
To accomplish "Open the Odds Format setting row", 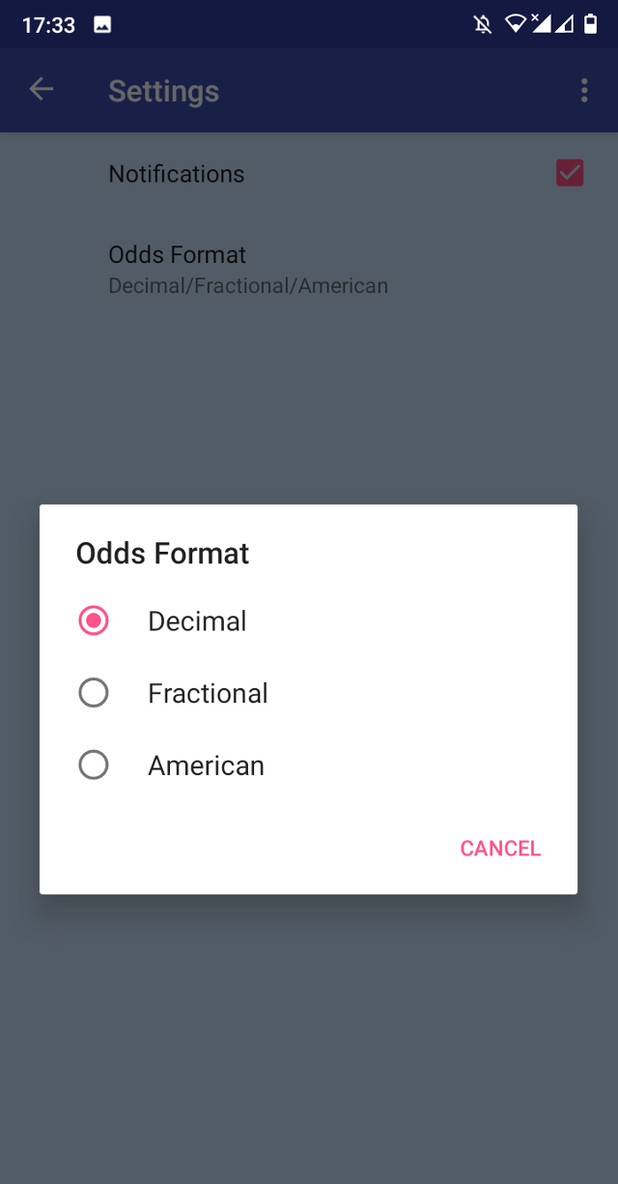I will coord(248,269).
